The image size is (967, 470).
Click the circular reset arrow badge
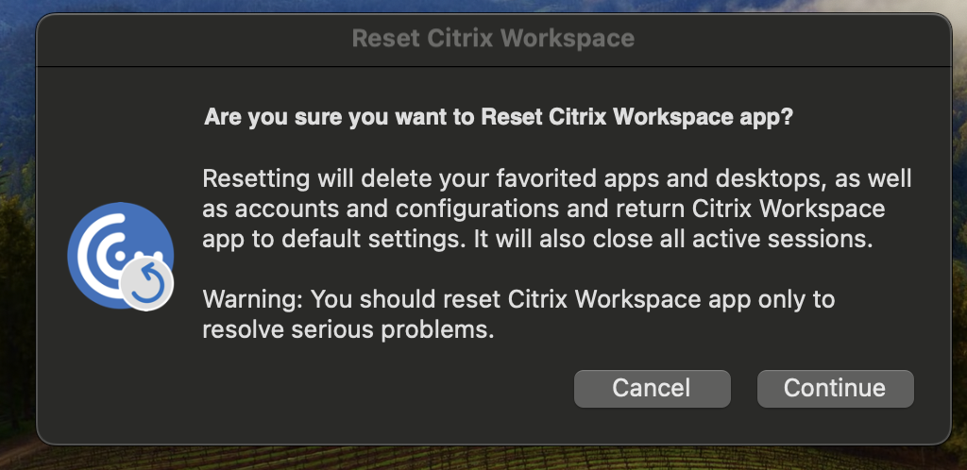(146, 284)
